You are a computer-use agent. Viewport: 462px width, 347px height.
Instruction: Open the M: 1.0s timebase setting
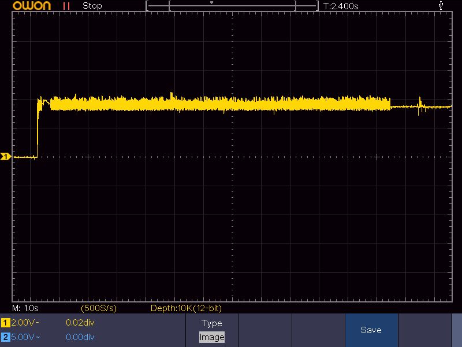pos(25,308)
